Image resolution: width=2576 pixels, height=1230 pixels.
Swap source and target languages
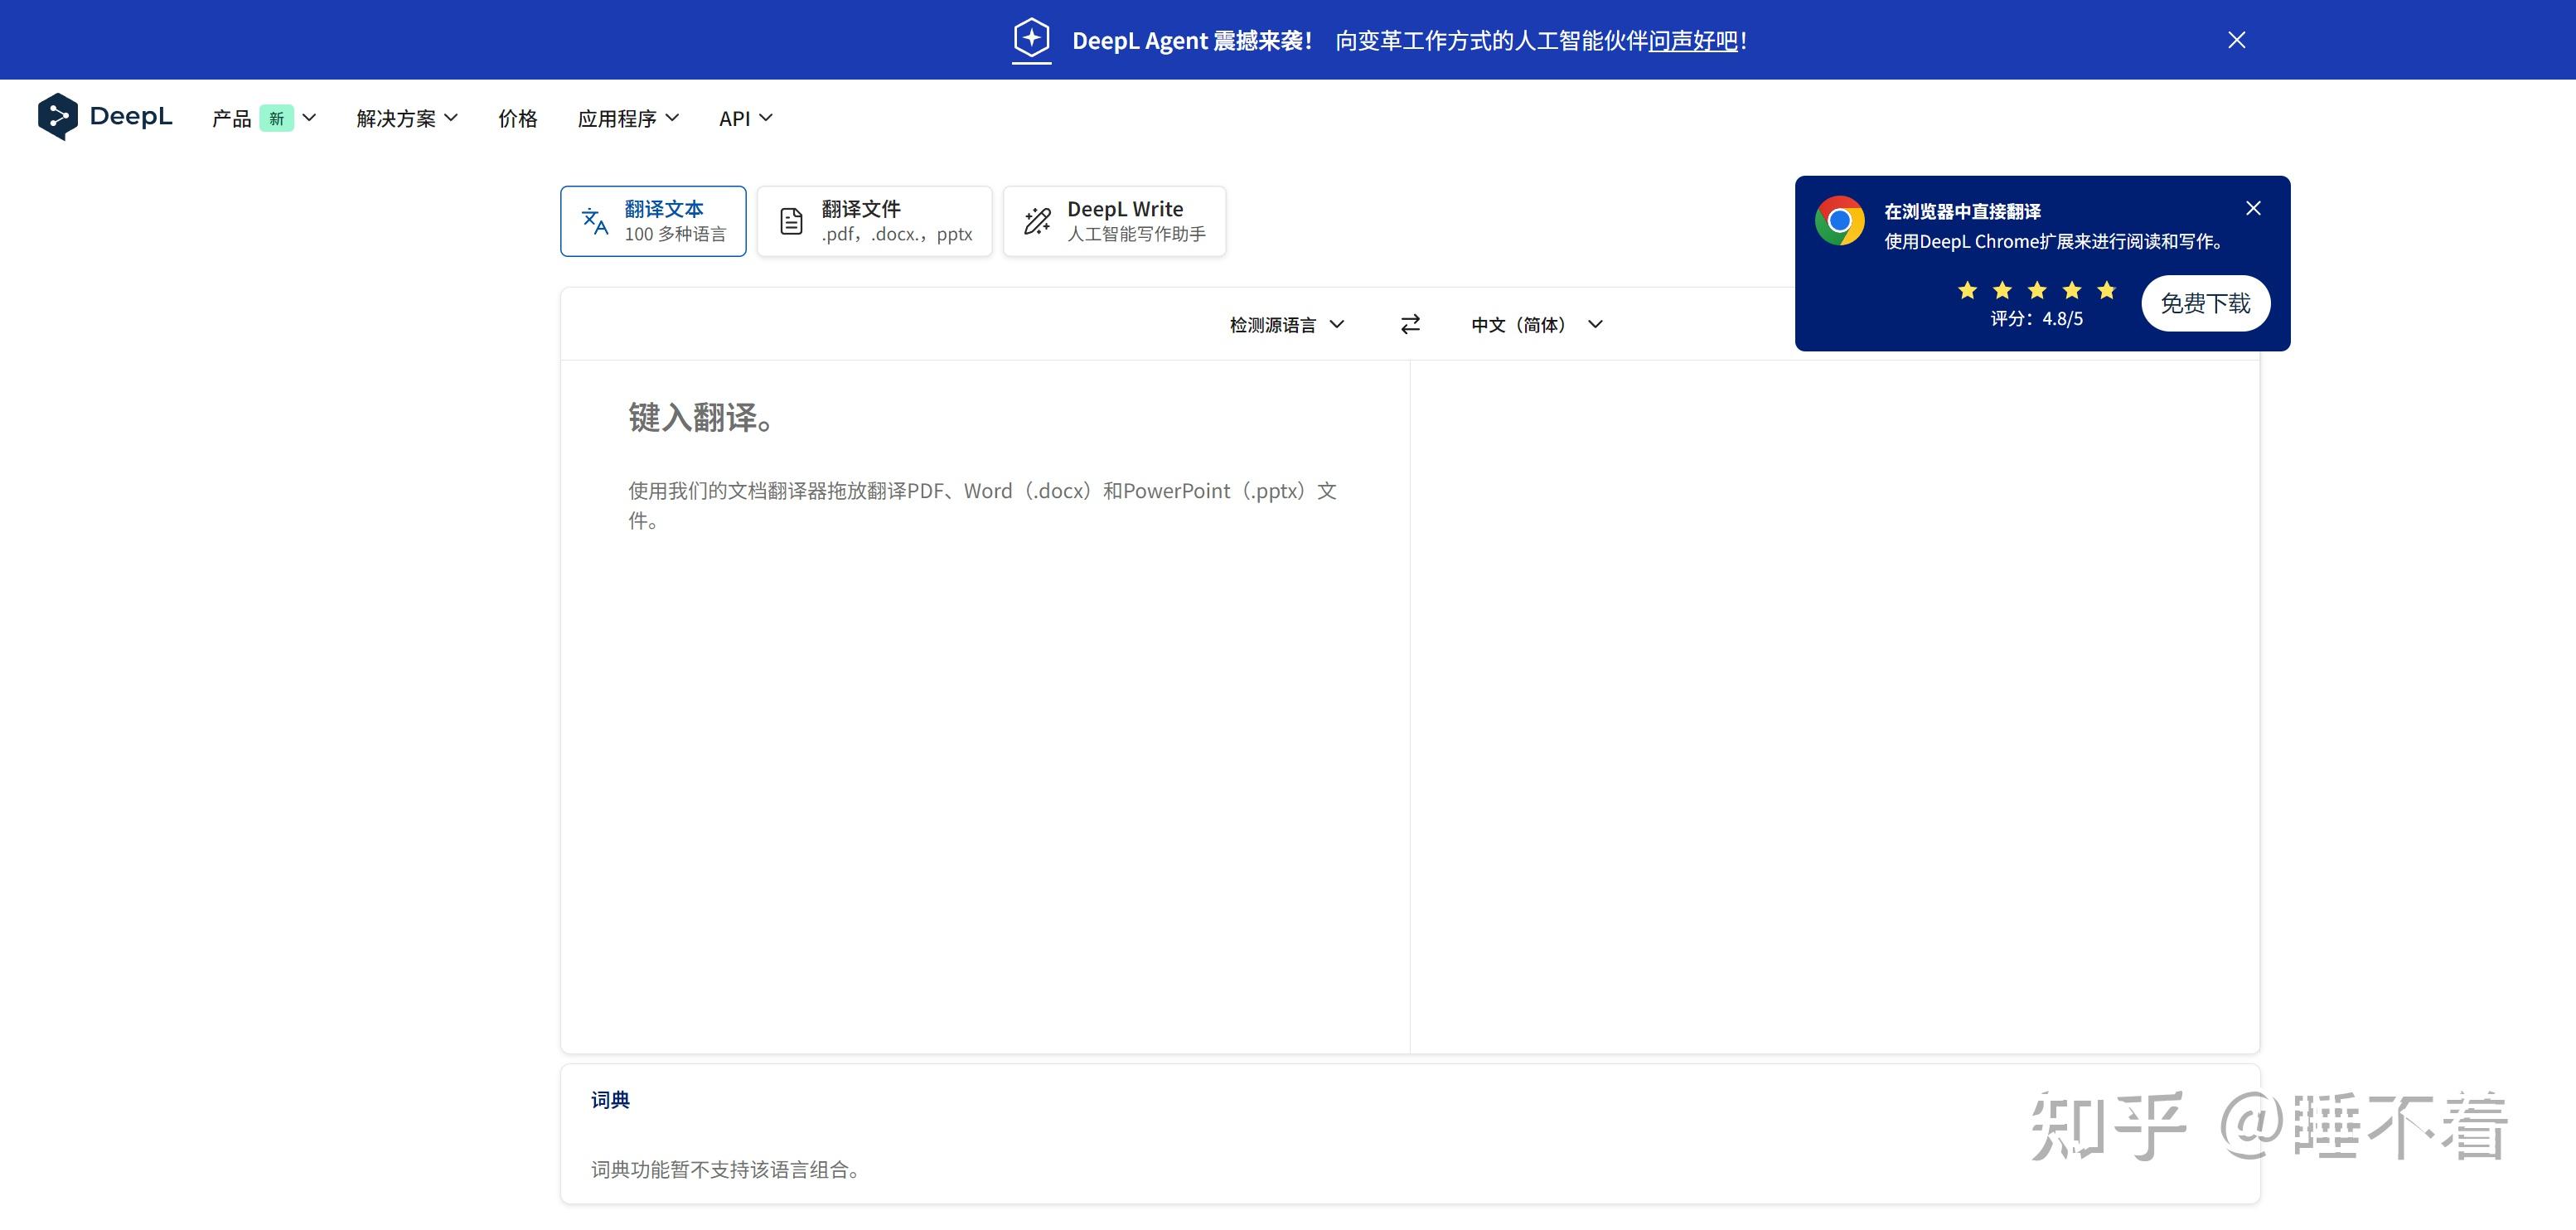coord(1410,324)
